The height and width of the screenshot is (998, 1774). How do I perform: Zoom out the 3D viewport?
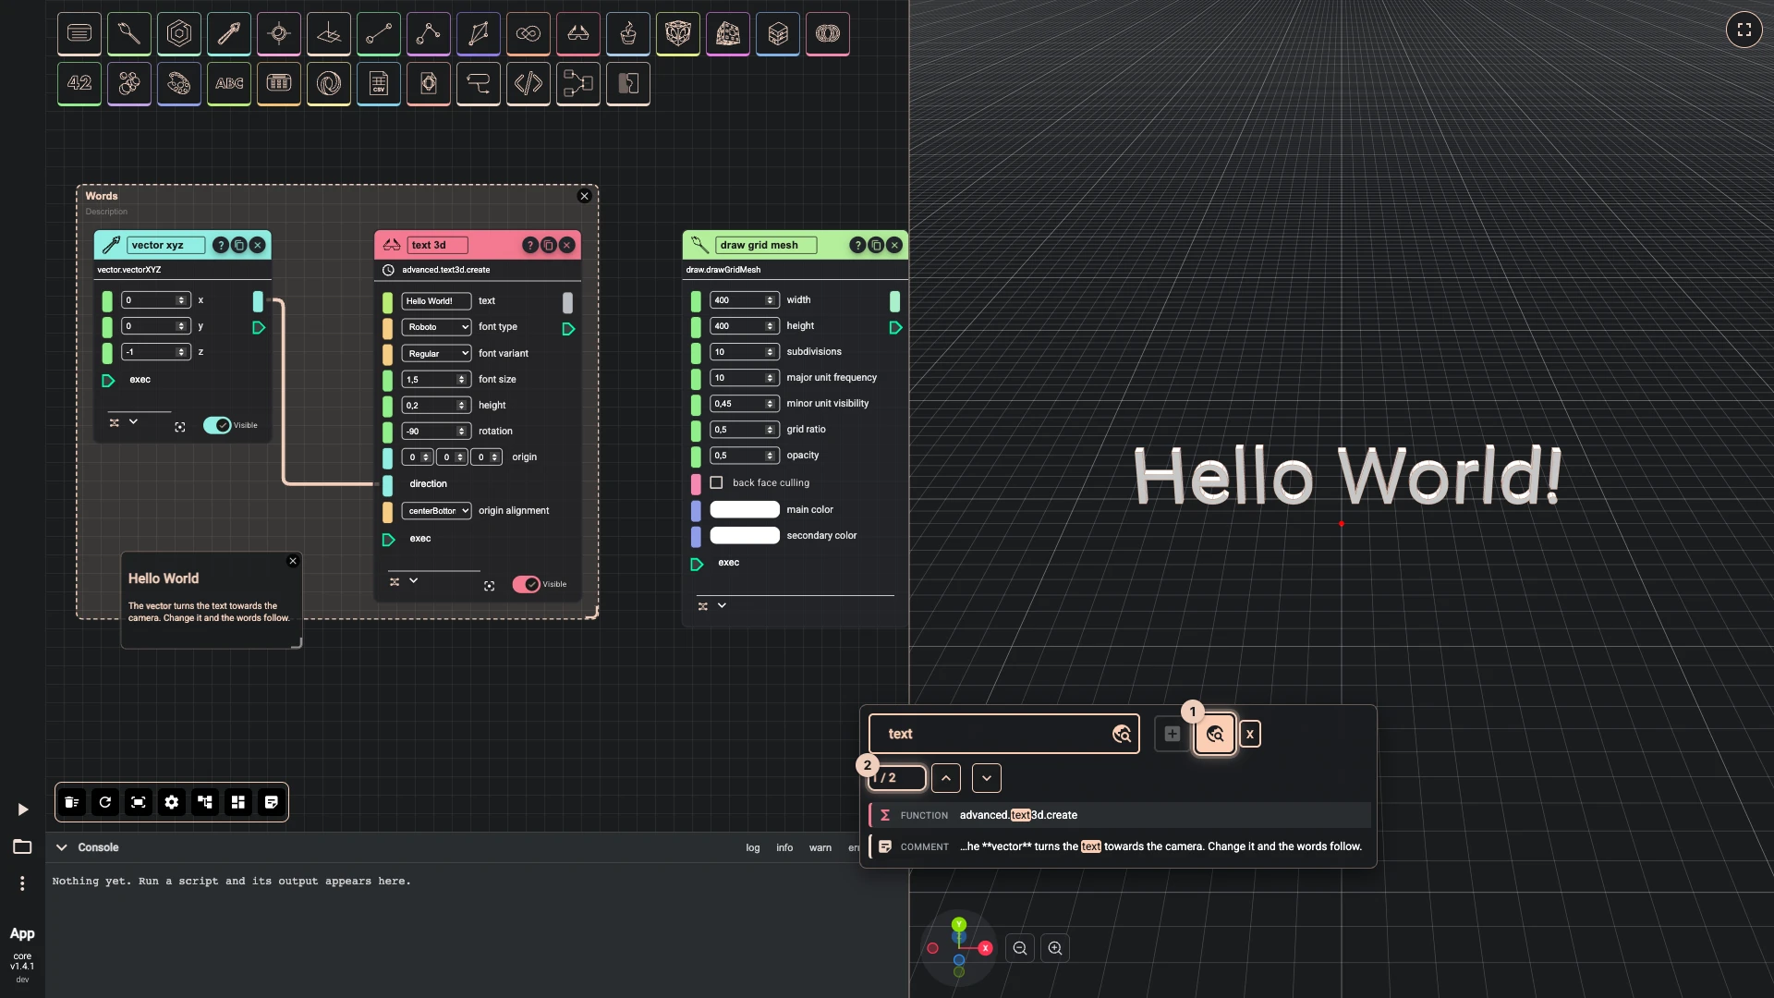click(1020, 948)
